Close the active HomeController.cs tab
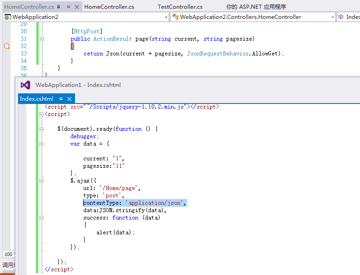This screenshot has width=360, height=275. (77, 7)
